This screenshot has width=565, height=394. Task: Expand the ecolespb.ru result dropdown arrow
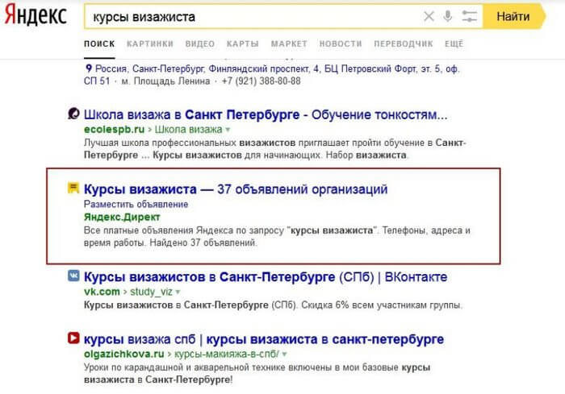[228, 130]
